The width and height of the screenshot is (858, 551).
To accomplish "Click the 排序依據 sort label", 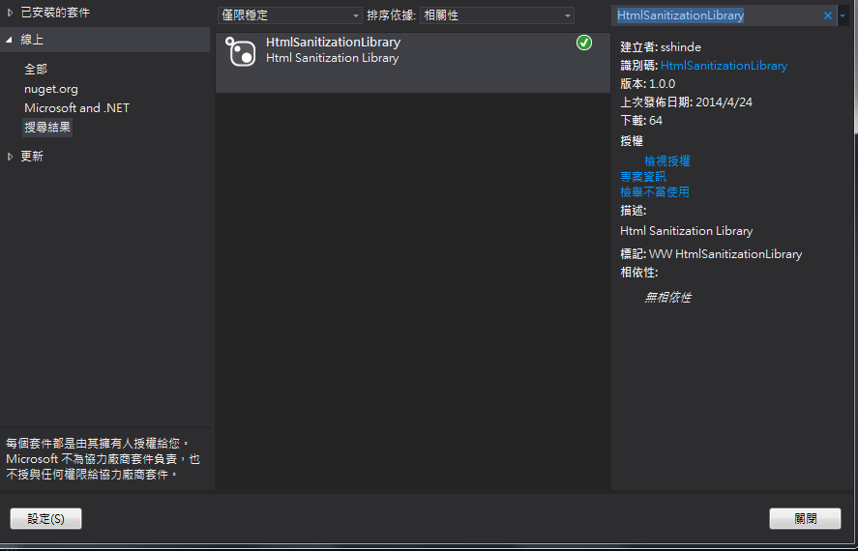I will [391, 15].
